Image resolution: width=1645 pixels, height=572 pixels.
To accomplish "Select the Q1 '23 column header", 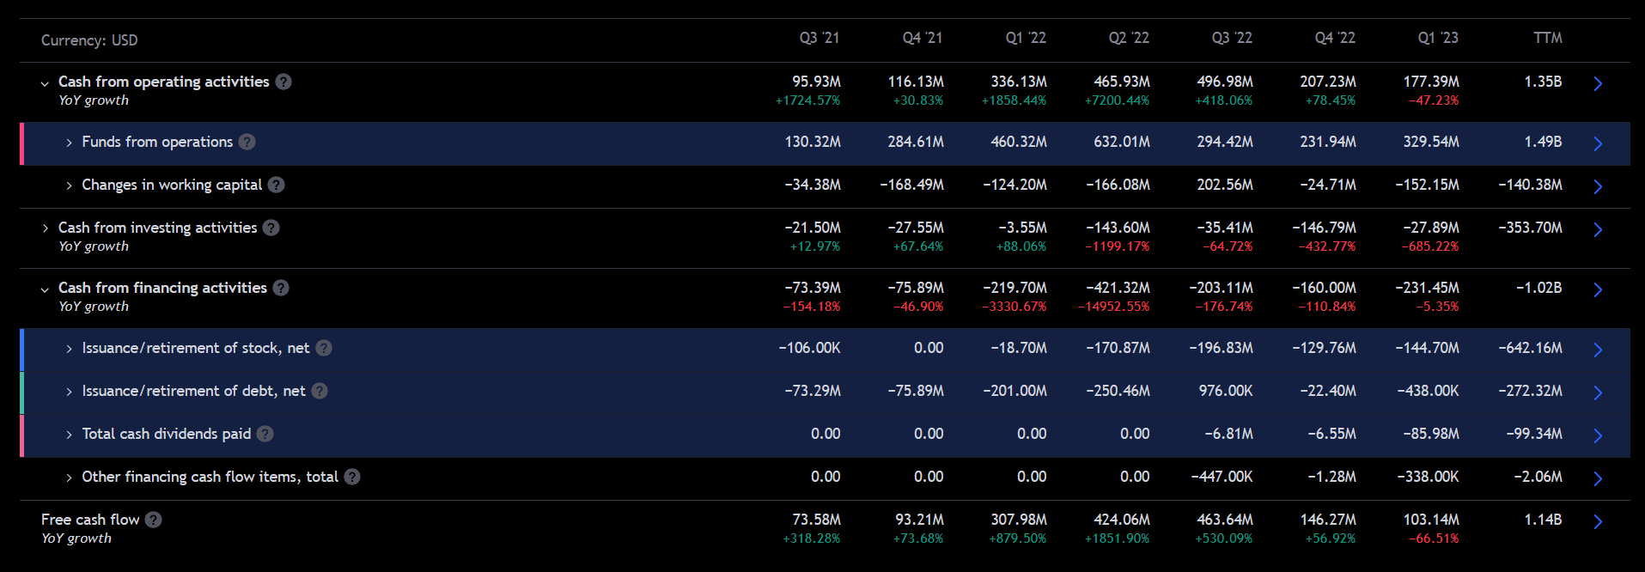I will [x=1437, y=38].
